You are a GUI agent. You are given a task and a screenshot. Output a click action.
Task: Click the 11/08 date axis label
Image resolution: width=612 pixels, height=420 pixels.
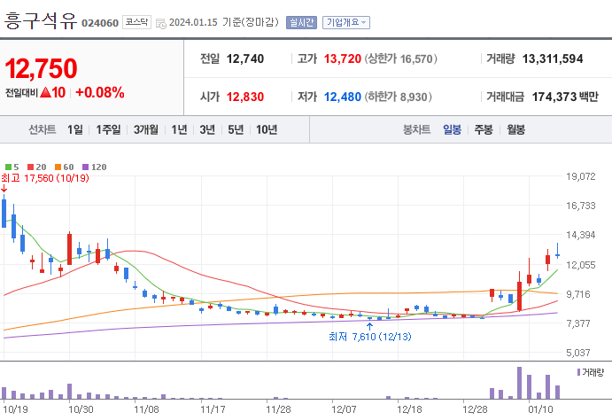[x=146, y=409]
